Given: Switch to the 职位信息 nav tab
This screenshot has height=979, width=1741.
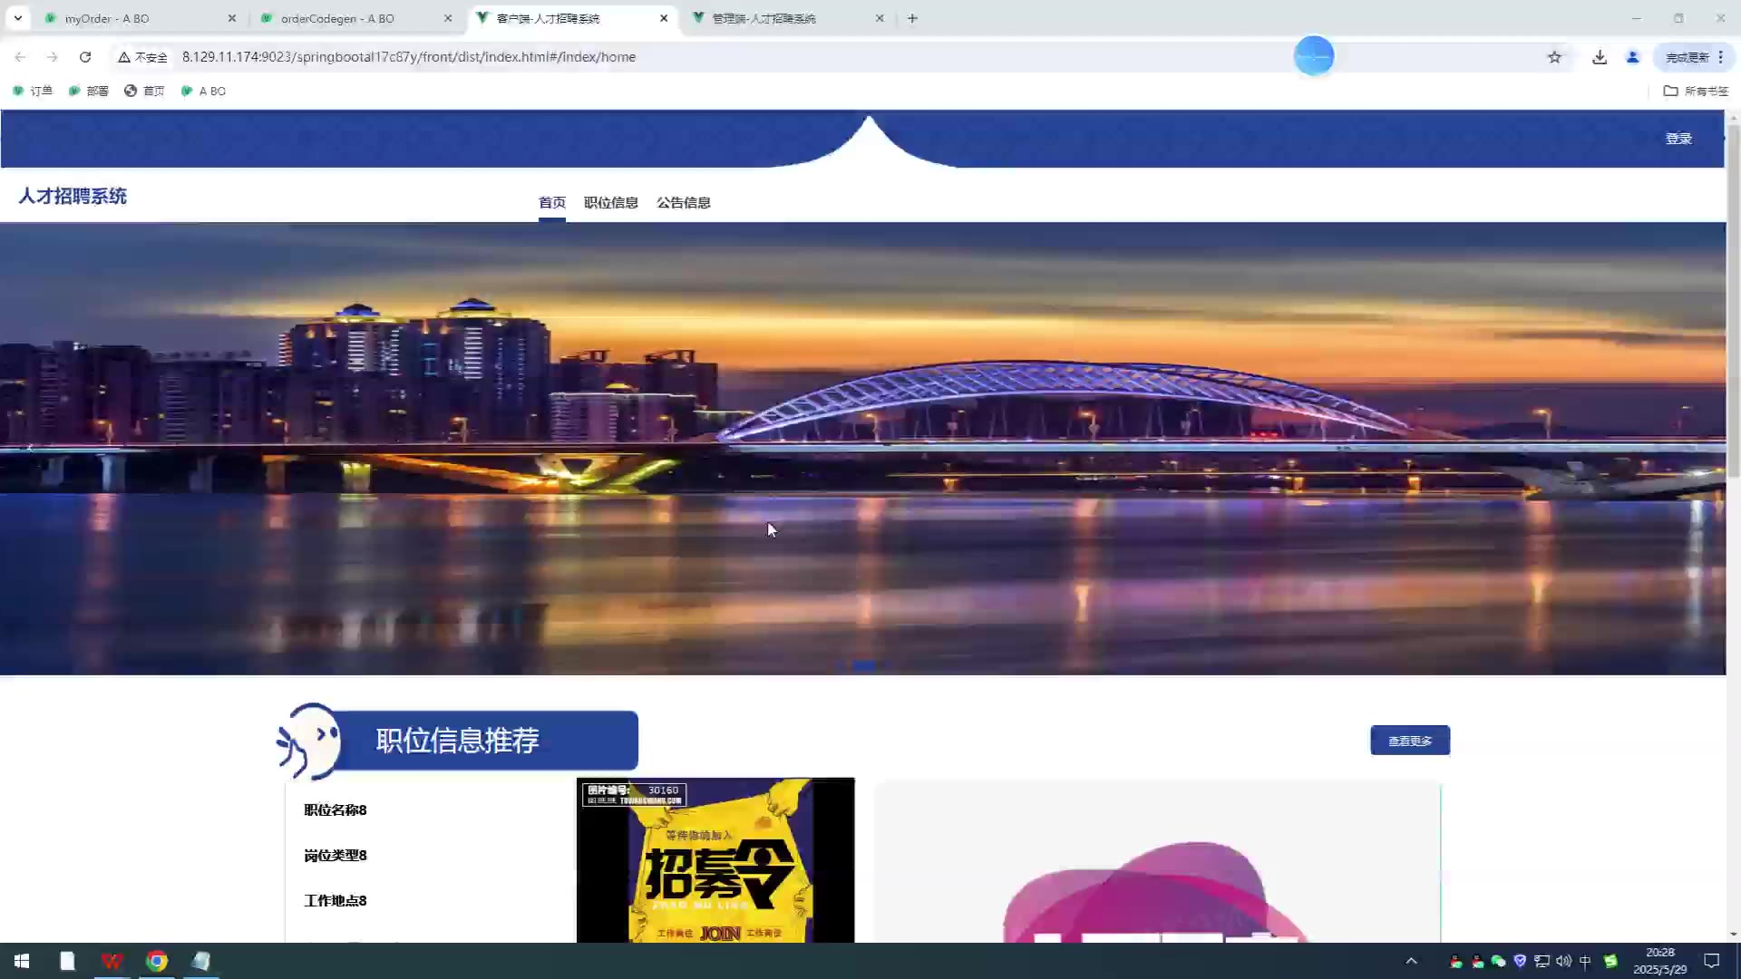Looking at the screenshot, I should tap(610, 202).
